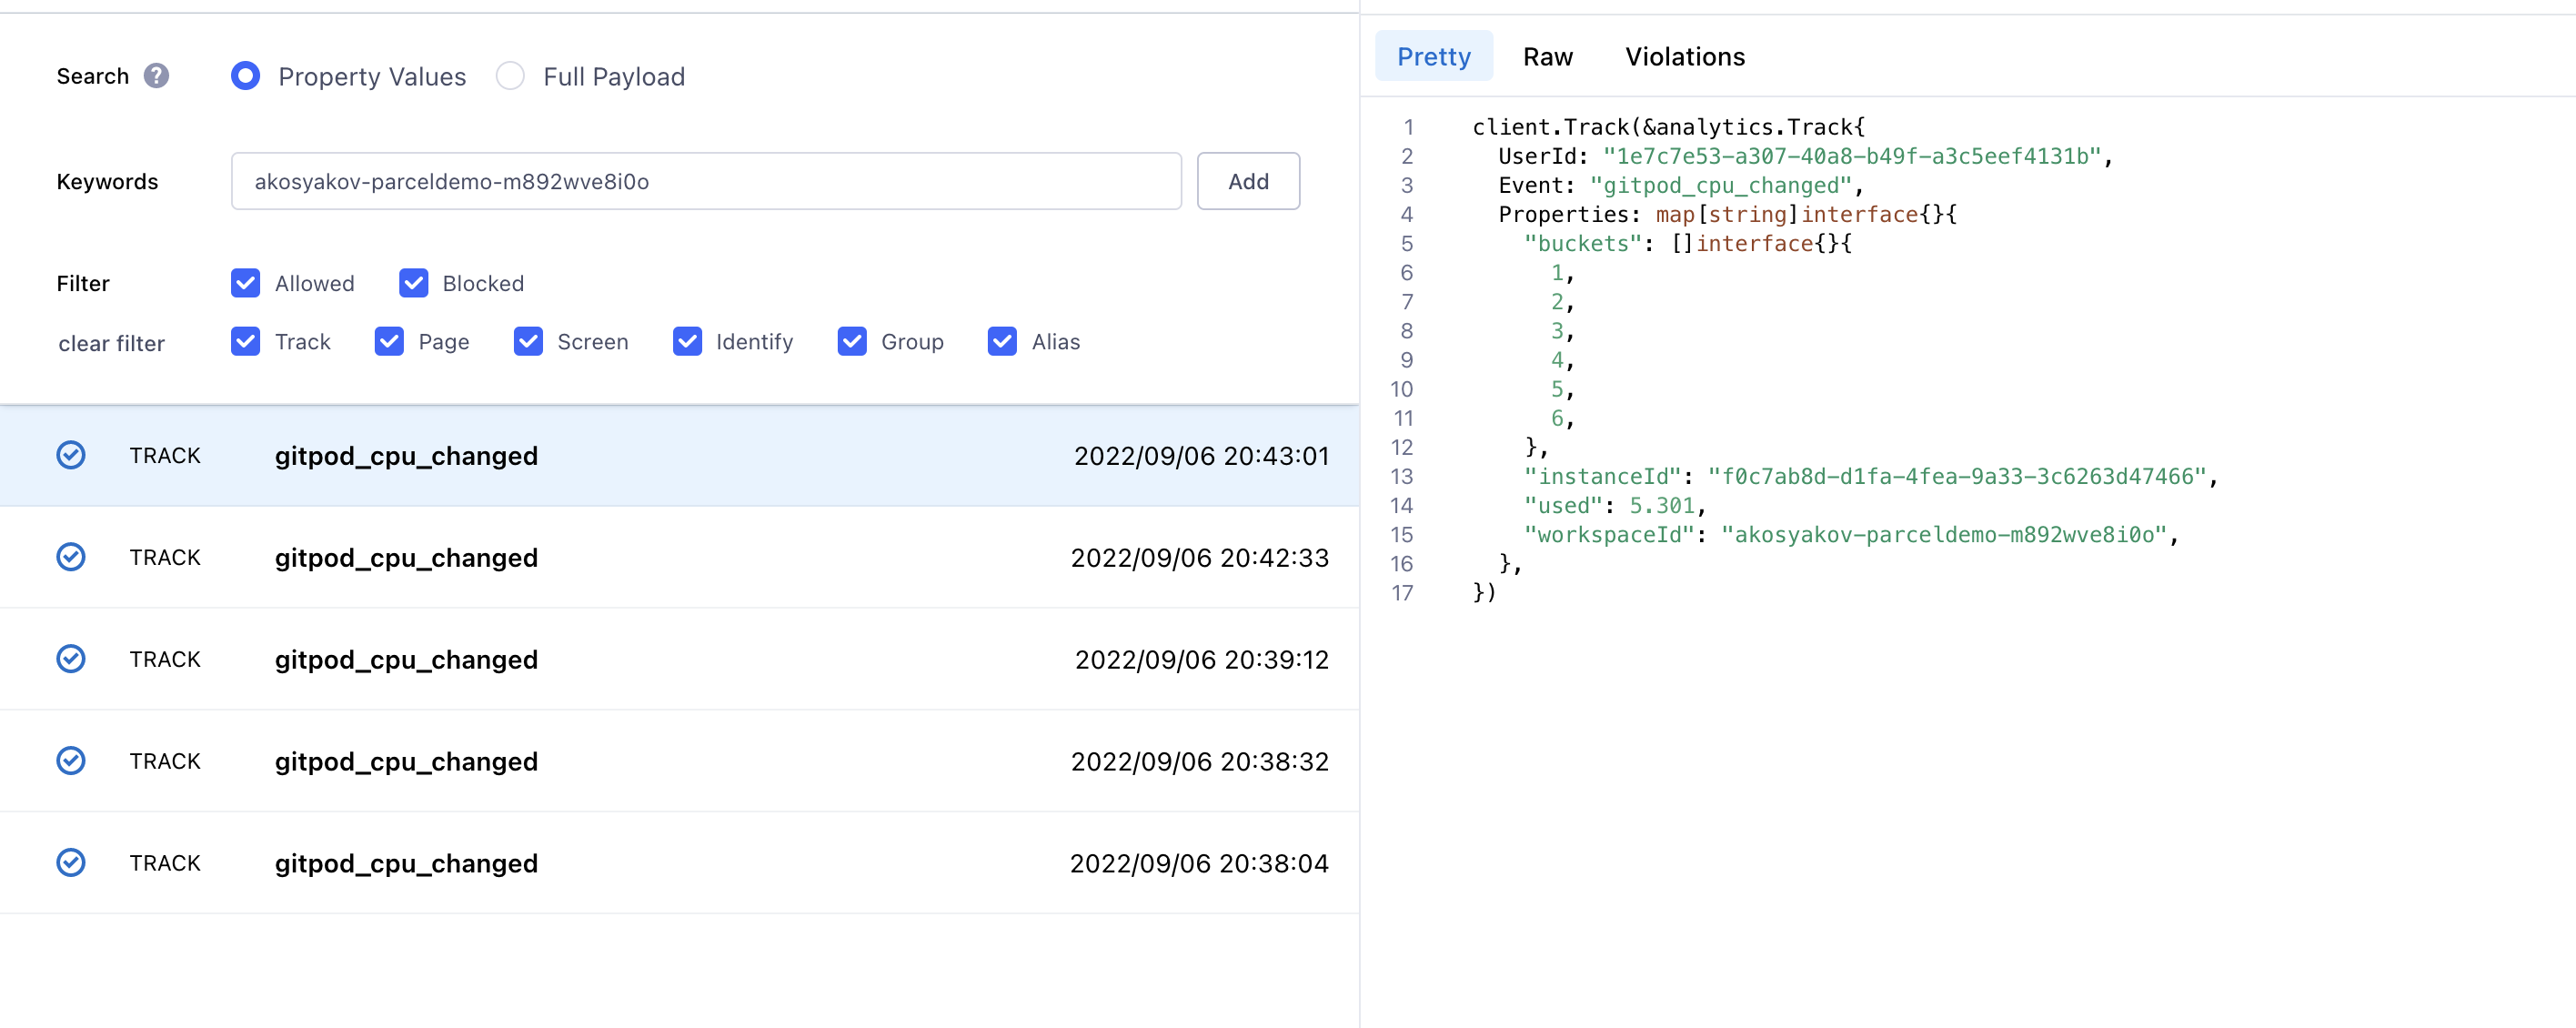Viewport: 2576px width, 1028px height.
Task: Click allowed status icon for 20:43:01 event
Action: 71,455
